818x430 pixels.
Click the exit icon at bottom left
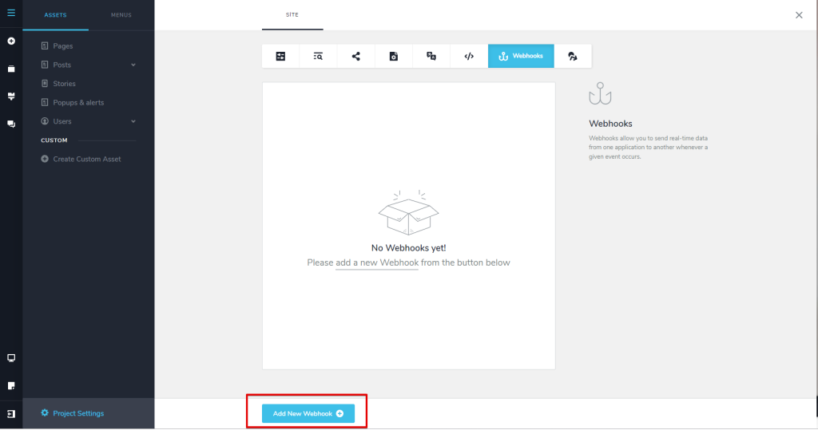coord(11,414)
